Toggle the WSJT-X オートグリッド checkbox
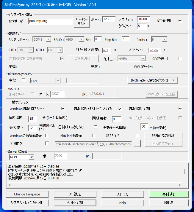This screenshot has height=212, width=194. click(32, 94)
